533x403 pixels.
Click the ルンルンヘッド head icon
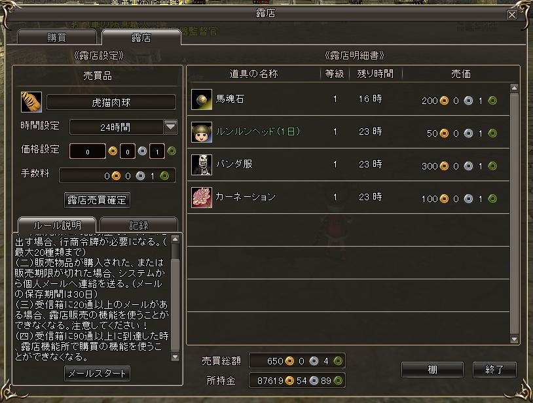click(x=202, y=132)
